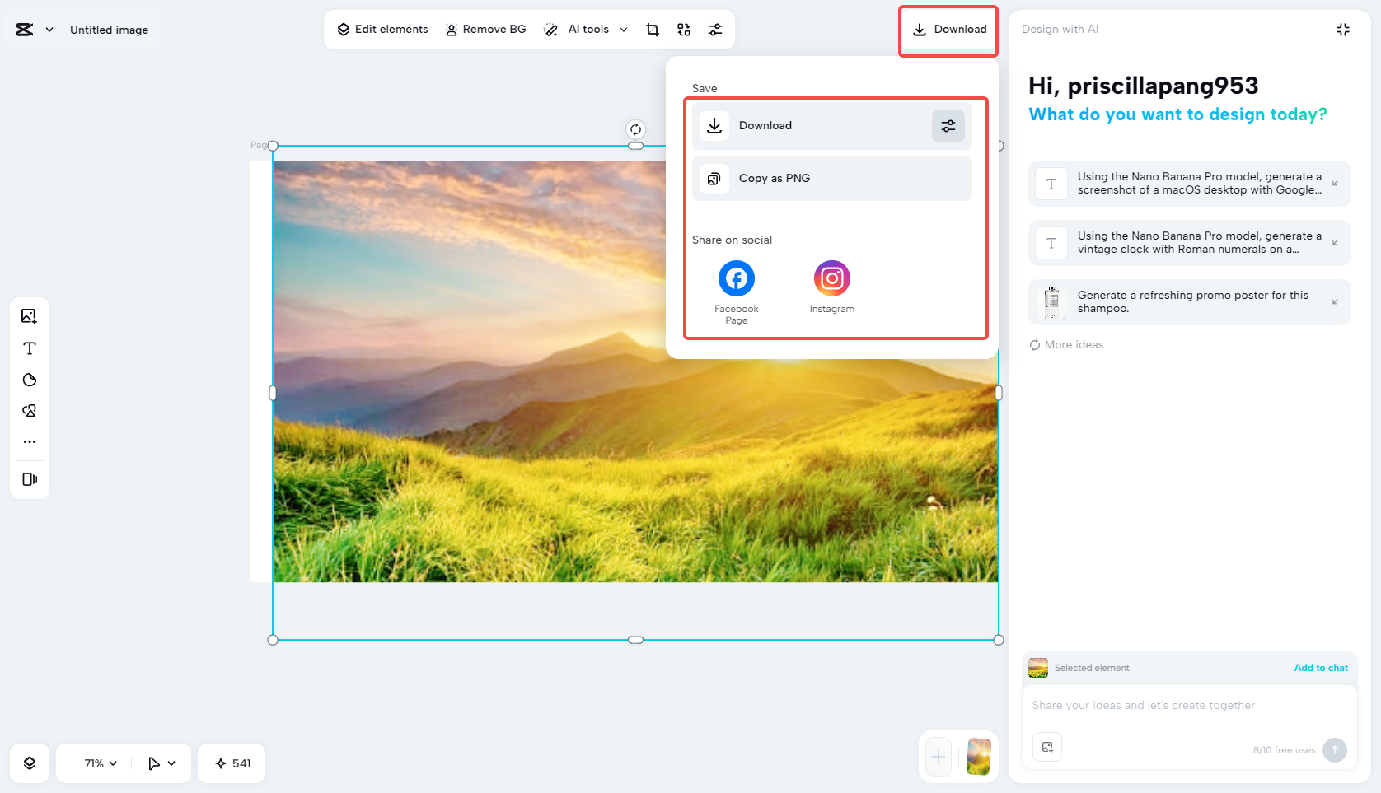Click the top Download button

(948, 30)
